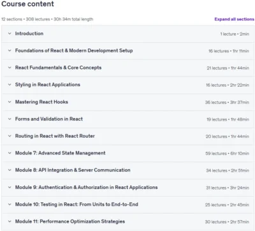
Task: Expand React Fundamentals & Core Concepts chevron
Action: (x=10, y=68)
